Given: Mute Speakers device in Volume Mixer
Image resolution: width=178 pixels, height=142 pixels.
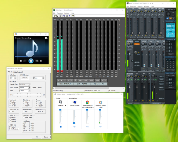Looking at the screenshot, I should 61,127.
